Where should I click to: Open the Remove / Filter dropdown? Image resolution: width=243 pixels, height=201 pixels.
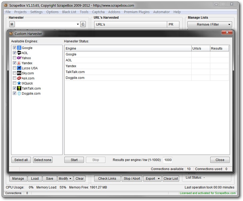point(209,25)
